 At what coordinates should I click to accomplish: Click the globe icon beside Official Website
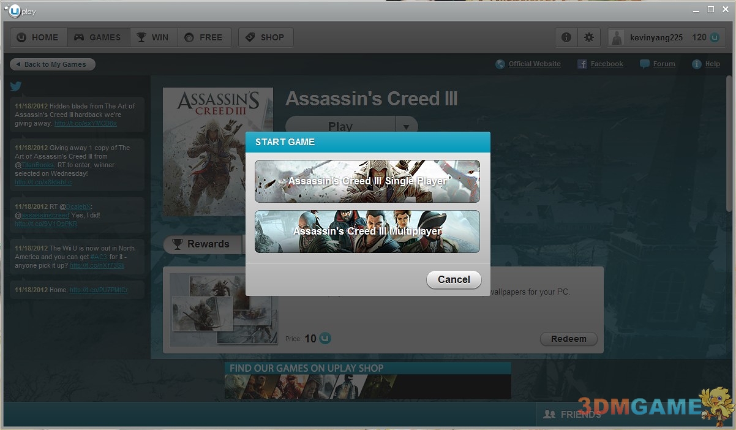tap(500, 64)
